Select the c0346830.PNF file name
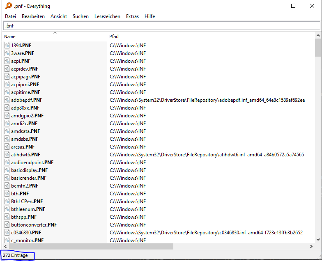Image resolution: width=322 pixels, height=261 pixels. coord(26,232)
